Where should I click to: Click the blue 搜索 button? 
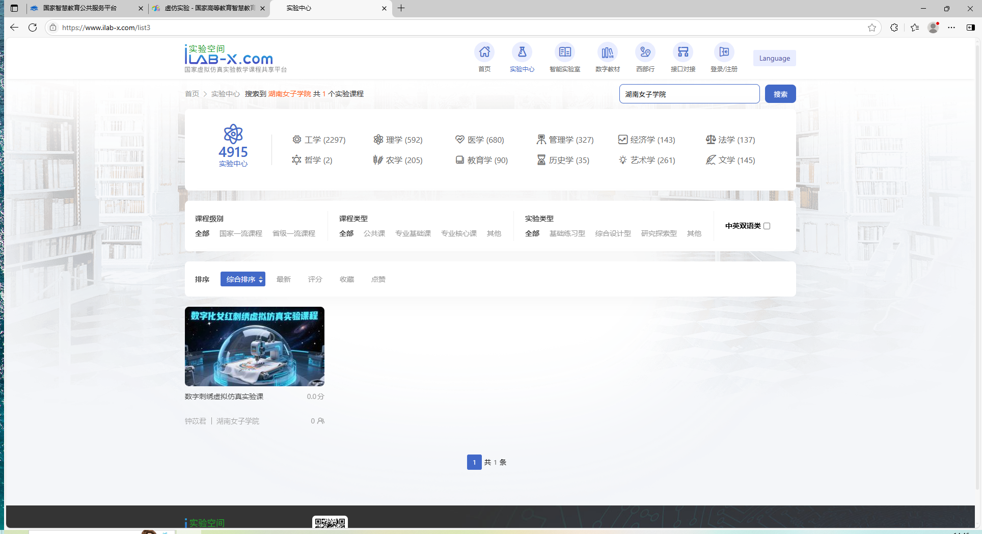[x=780, y=94]
